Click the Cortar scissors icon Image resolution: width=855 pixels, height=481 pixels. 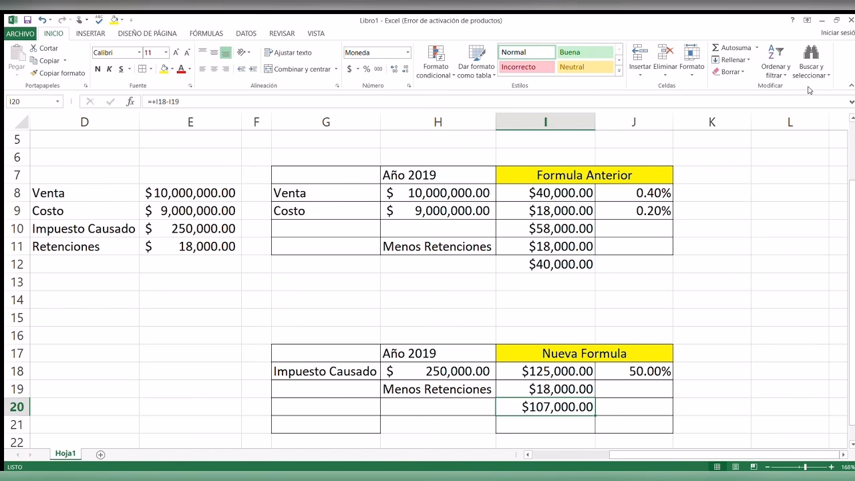[34, 48]
